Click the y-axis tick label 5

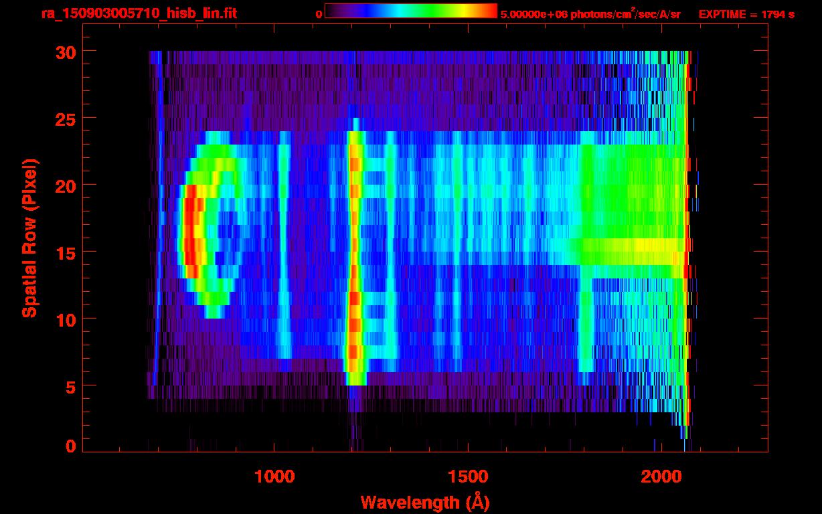click(x=70, y=386)
